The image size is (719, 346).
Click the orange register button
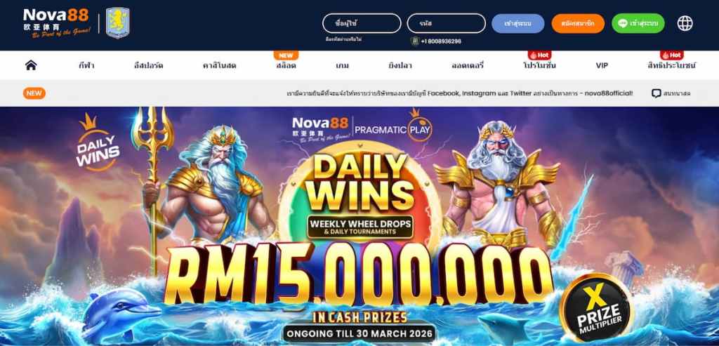[579, 23]
